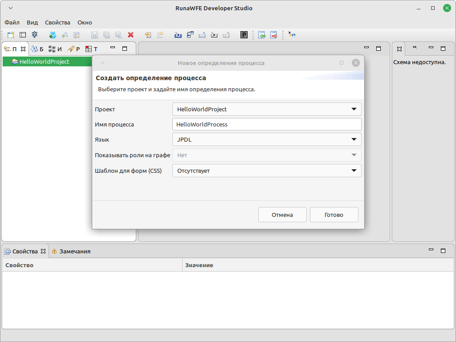
Task: Click the right schema panel tab icon
Action: [x=399, y=49]
